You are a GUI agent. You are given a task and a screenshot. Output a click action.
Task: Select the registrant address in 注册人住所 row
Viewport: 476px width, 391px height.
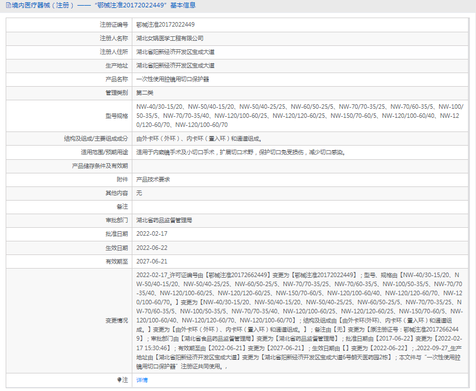175,52
